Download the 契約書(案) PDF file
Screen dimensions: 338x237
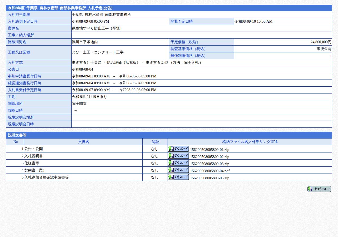pos(178,170)
